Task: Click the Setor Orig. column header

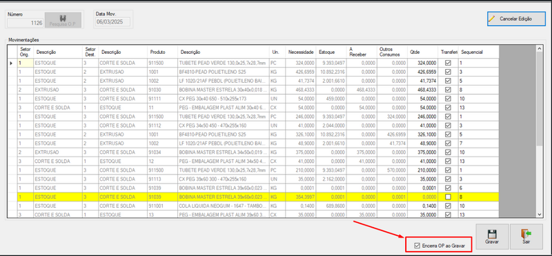Action: point(26,52)
